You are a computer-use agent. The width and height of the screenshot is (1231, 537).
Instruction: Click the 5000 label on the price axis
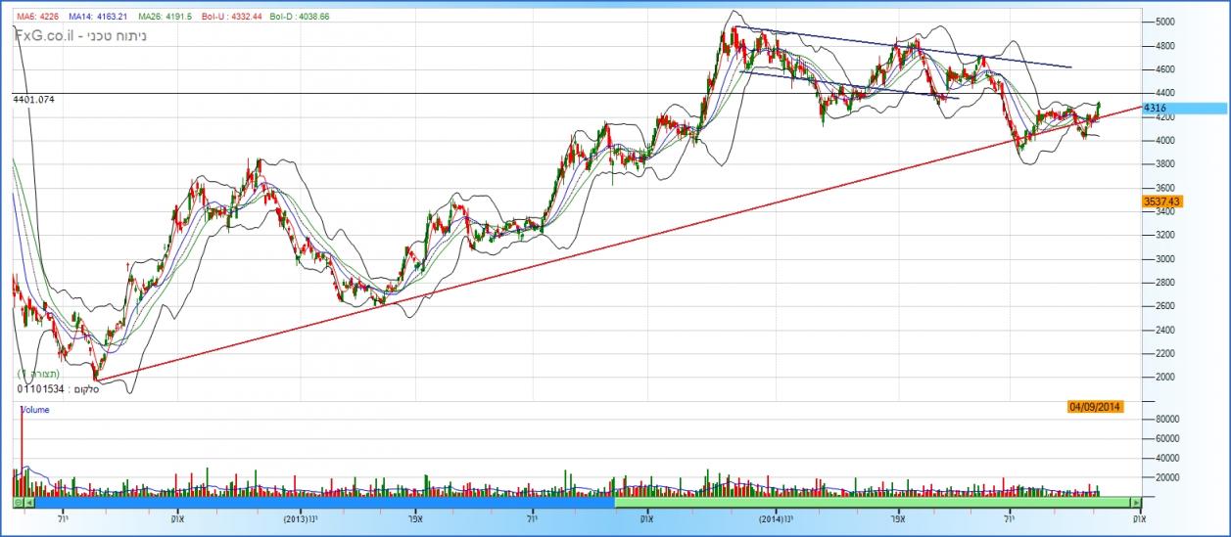1163,22
